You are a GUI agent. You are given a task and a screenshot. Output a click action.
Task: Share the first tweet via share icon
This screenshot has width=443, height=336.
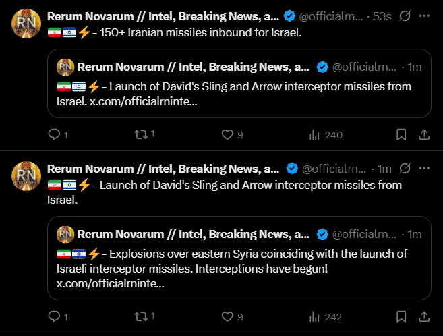[424, 134]
